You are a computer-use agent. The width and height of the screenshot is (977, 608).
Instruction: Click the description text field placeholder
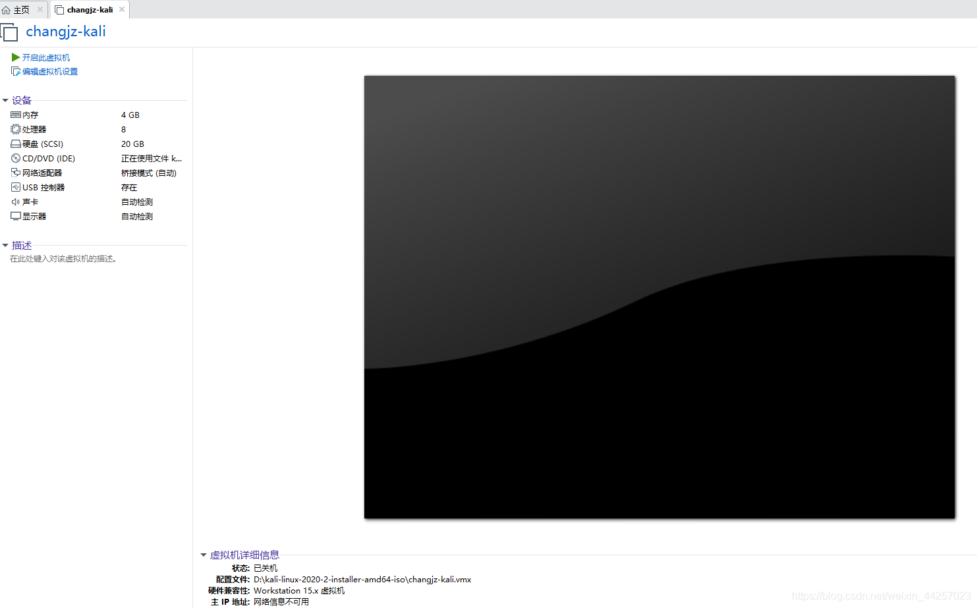tap(63, 259)
